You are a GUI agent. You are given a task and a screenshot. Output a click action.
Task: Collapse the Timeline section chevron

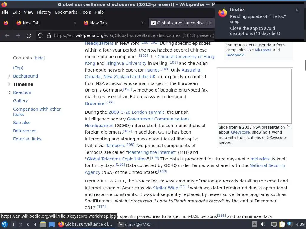[x=9, y=84]
